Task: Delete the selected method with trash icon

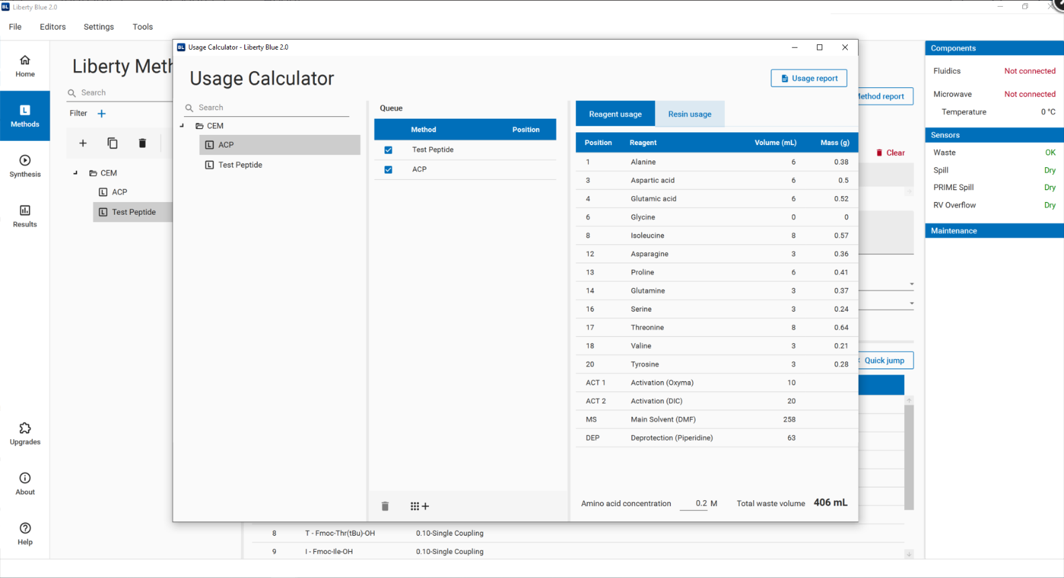Action: [x=142, y=143]
